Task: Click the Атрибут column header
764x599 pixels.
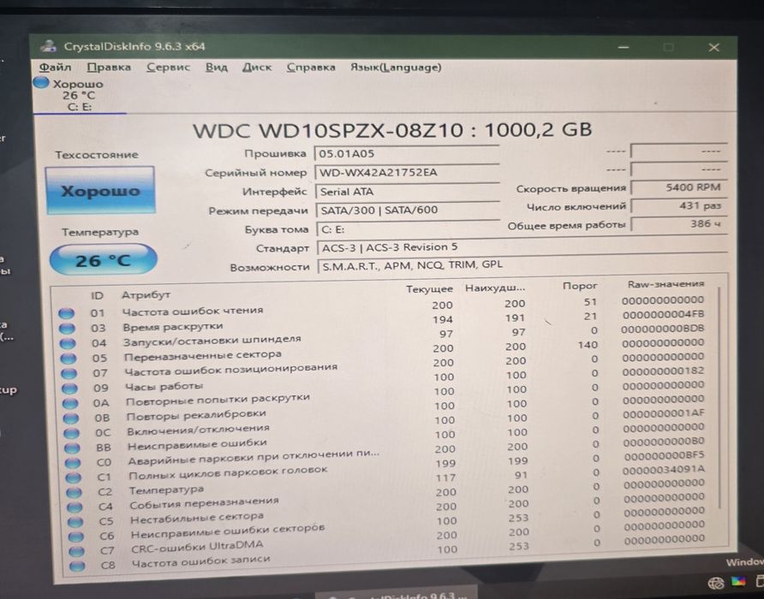Action: click(x=146, y=294)
